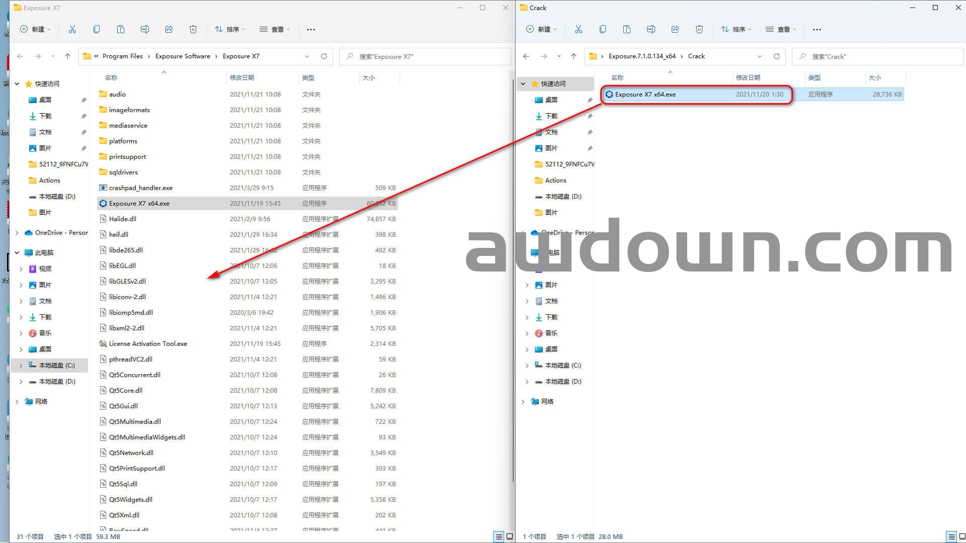Click the Share icon in Exposure X7 toolbar
Viewport: 966px width, 543px height.
coord(169,29)
